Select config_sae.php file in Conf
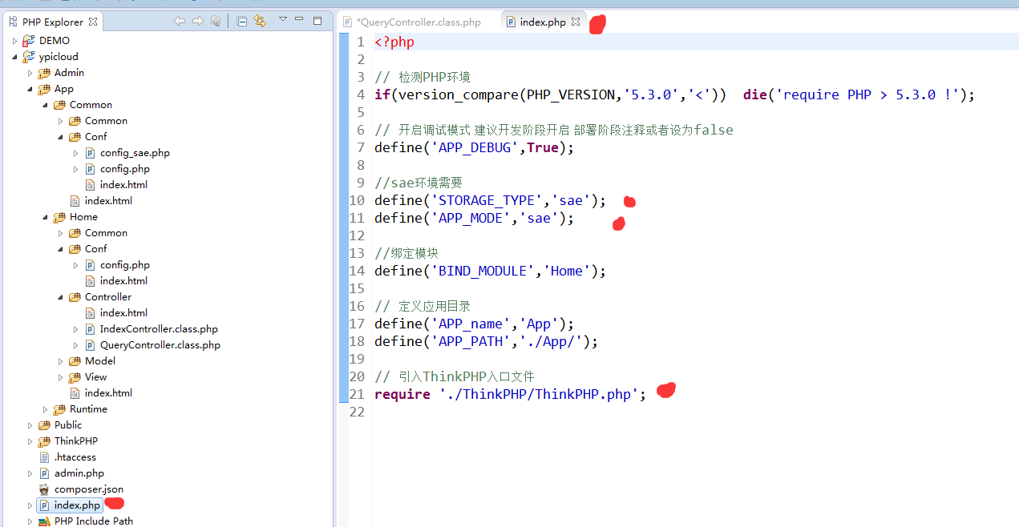 coord(134,153)
